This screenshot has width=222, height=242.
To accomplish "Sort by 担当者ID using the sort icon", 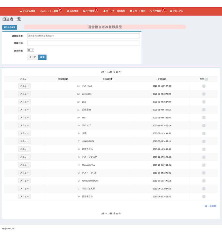I will coord(67,79).
